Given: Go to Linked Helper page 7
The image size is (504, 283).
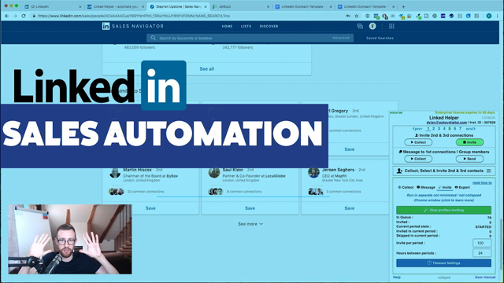Looking at the screenshot, I should (460, 129).
